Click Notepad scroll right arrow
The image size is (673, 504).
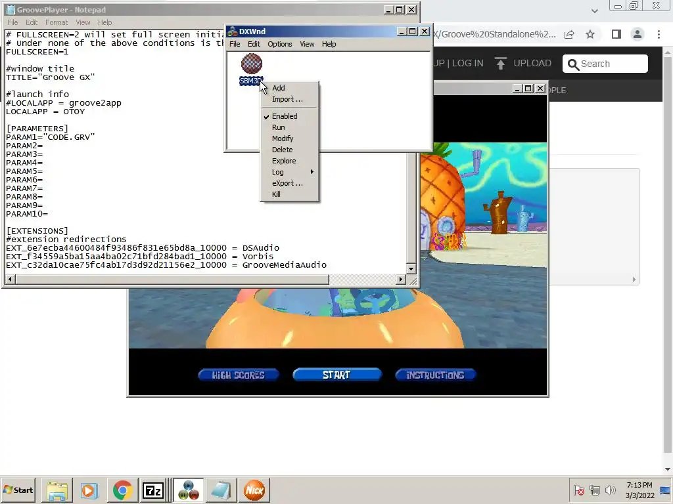(401, 280)
